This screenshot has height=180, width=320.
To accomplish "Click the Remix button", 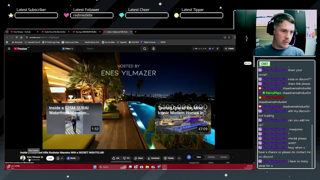I will [x=71, y=158].
